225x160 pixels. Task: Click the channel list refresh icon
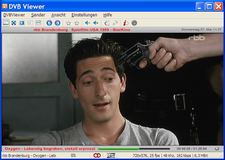[107, 23]
